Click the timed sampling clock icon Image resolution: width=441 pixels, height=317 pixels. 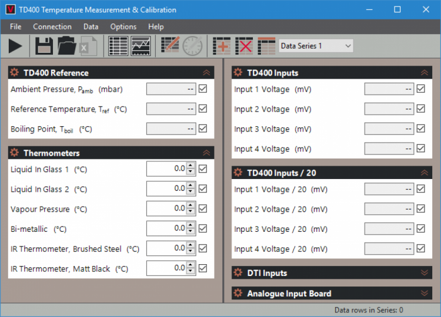193,46
